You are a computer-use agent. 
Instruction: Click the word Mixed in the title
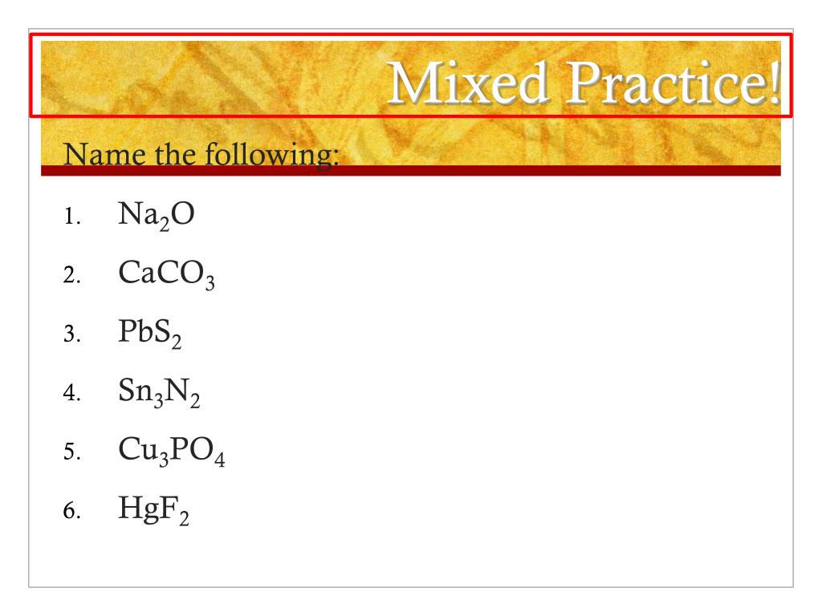[468, 83]
